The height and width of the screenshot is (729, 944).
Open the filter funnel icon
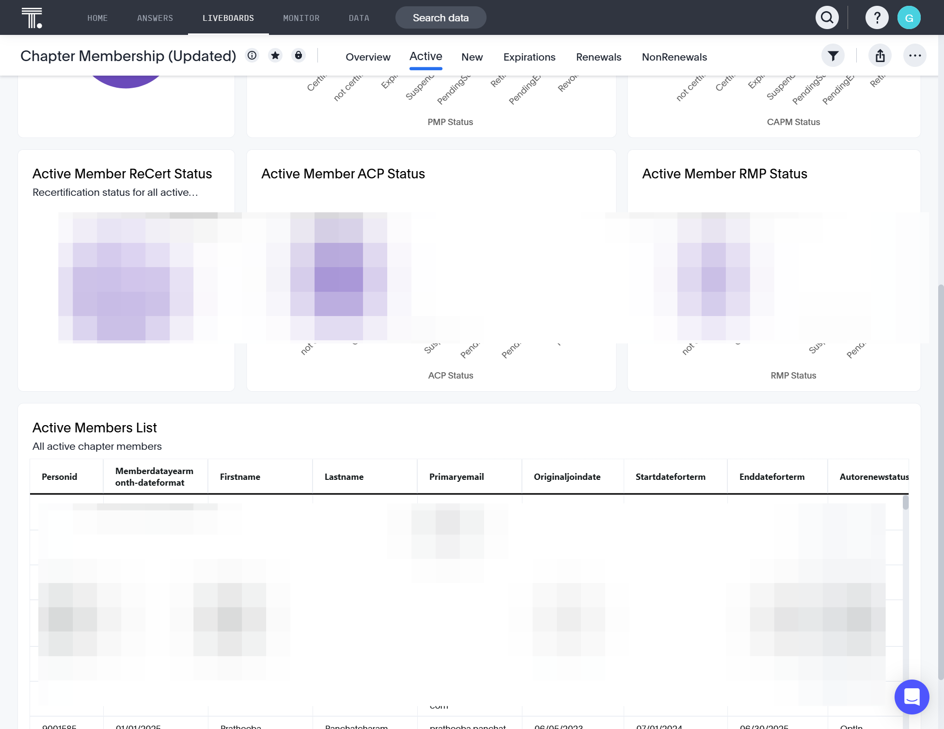coord(833,56)
